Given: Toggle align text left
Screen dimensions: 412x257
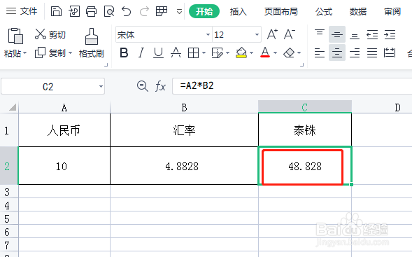Looking at the screenshot, I should (x=320, y=53).
